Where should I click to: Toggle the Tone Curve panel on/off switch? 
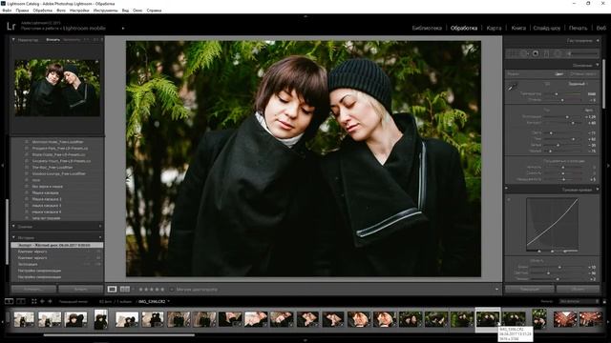tap(507, 190)
